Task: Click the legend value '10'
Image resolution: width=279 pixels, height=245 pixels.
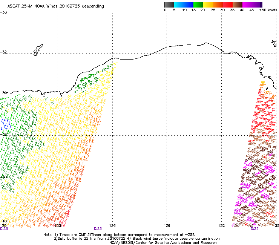Action: coord(184,10)
